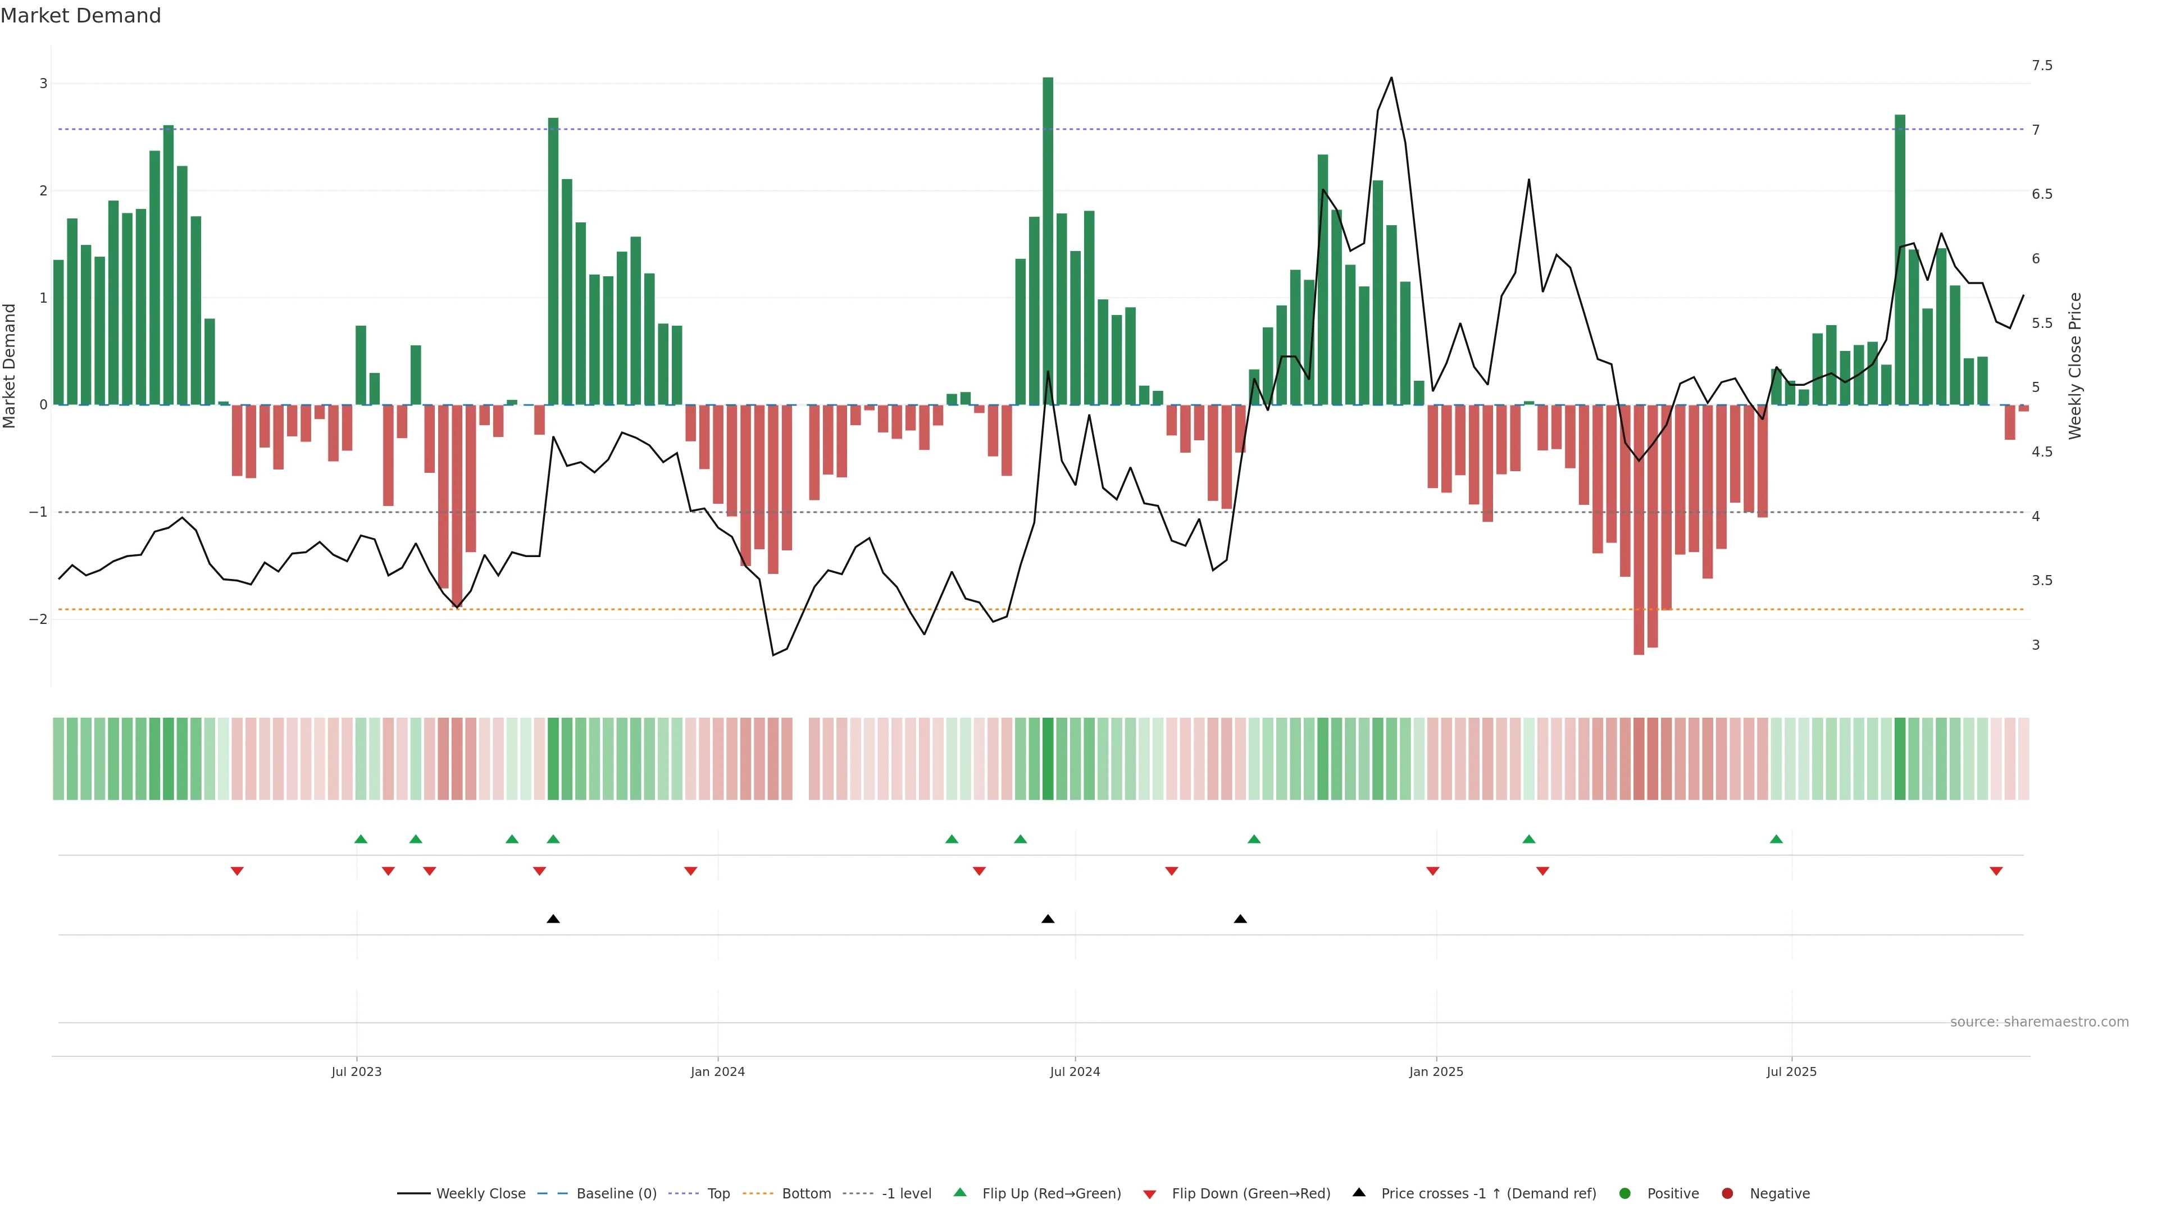Screen dimensions: 2157x1213
Task: Click the Negative red circle legend
Action: (x=1727, y=1193)
